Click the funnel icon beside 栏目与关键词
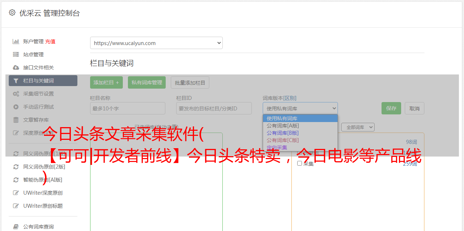 [x=16, y=81]
